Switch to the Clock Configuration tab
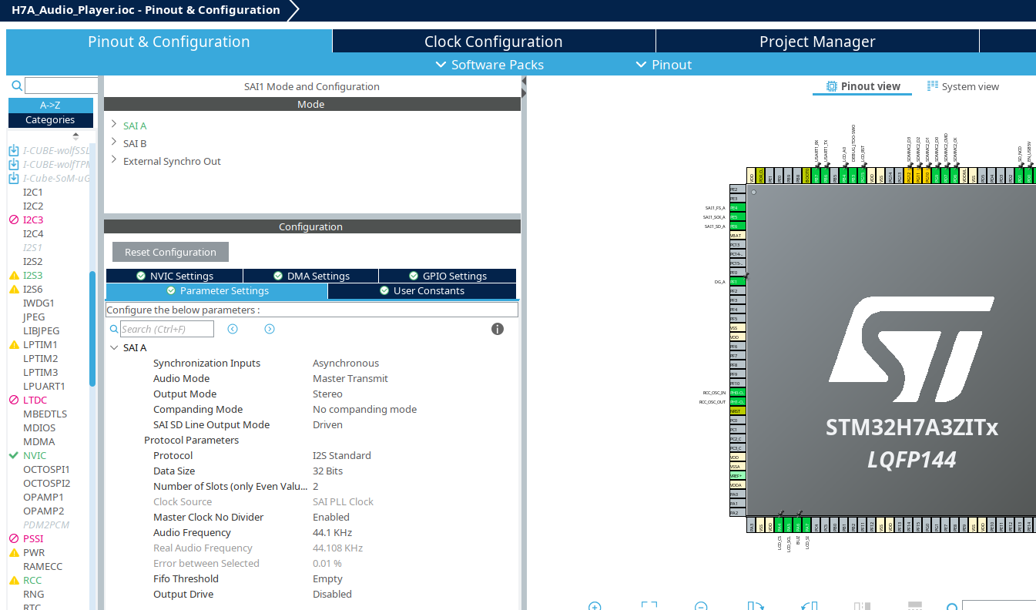1036x610 pixels. [x=493, y=41]
